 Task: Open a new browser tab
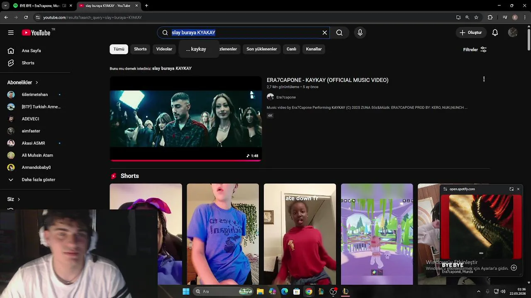point(146,6)
